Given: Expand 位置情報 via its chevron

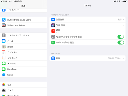Looking at the screenshot, I should tap(123, 19).
